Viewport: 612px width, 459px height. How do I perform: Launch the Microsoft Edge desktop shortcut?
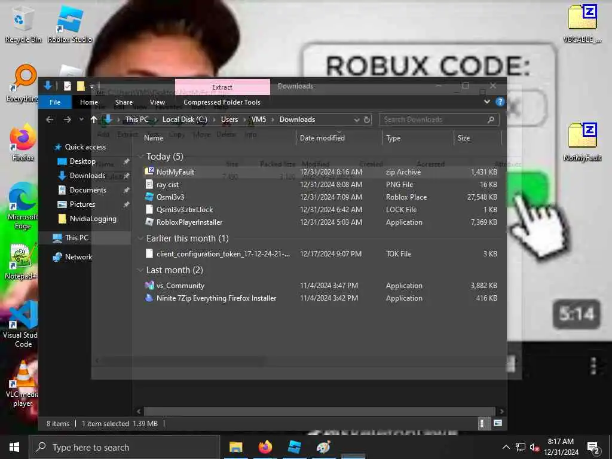pos(23,206)
